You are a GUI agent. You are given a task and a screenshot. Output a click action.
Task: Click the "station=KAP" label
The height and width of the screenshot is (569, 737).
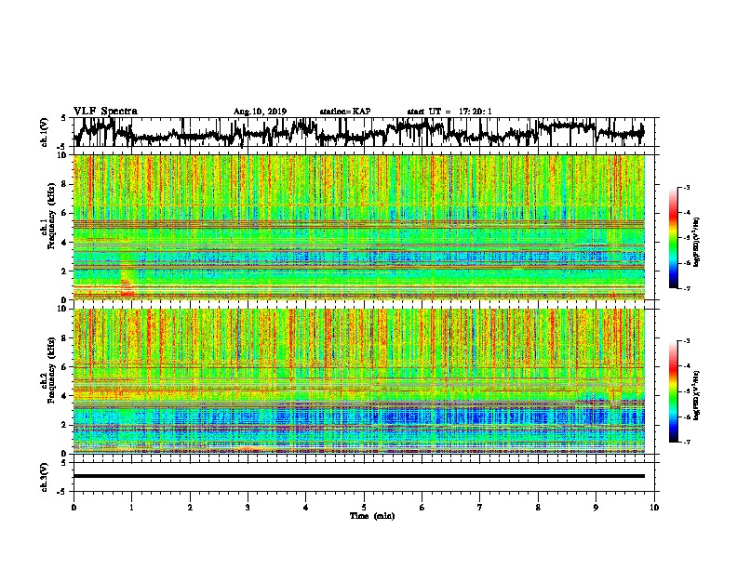coord(345,112)
